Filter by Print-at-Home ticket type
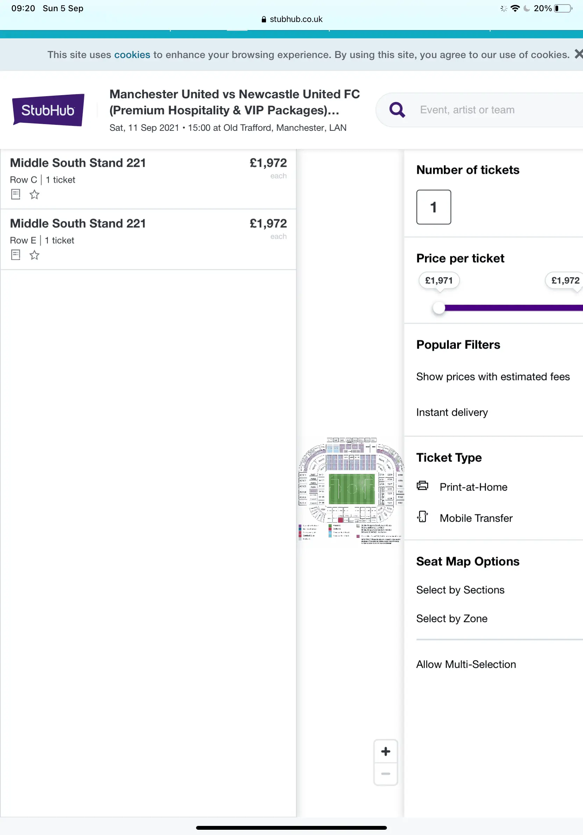 point(473,487)
